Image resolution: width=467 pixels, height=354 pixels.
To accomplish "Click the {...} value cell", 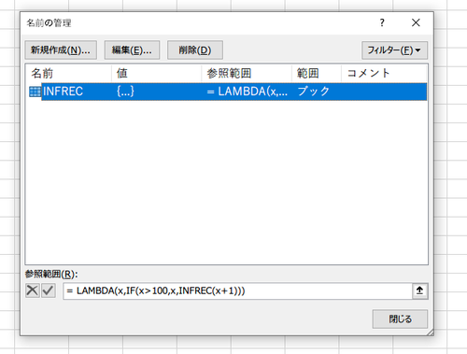I will tap(125, 92).
